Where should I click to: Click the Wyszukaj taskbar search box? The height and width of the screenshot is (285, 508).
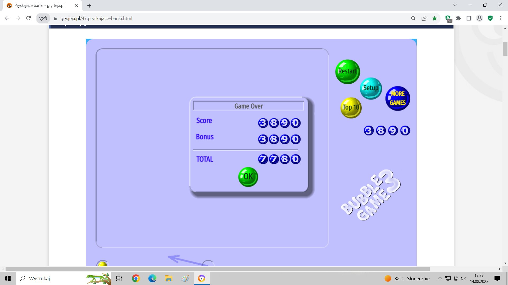[64, 278]
